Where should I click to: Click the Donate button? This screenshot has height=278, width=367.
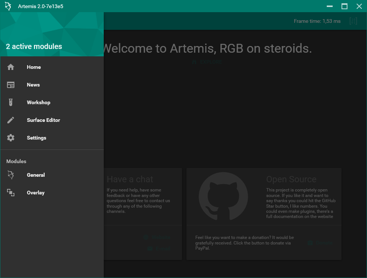(x=320, y=243)
